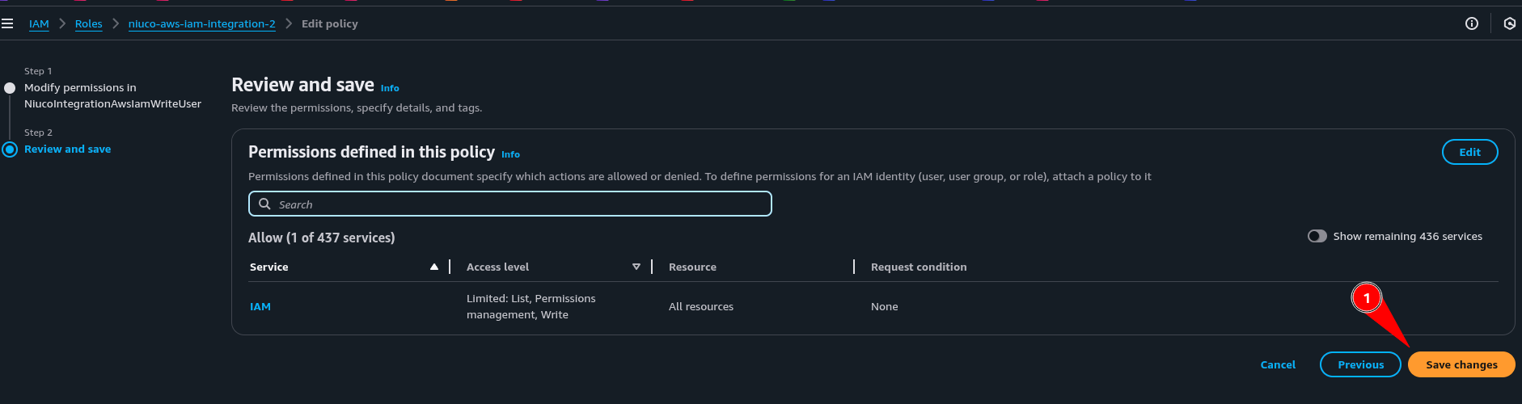Click the Service column header
The image size is (1522, 404).
coord(269,267)
